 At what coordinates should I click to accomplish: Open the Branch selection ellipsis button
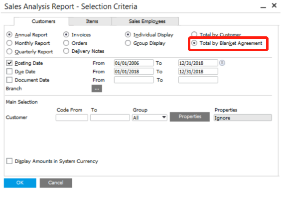pyautogui.click(x=97, y=89)
